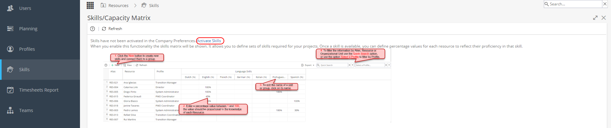
Task: Click the Planning icon in sidebar
Action: (10, 29)
